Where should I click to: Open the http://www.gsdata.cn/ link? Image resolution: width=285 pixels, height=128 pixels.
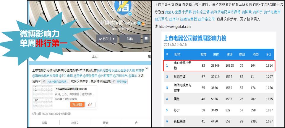(175, 27)
